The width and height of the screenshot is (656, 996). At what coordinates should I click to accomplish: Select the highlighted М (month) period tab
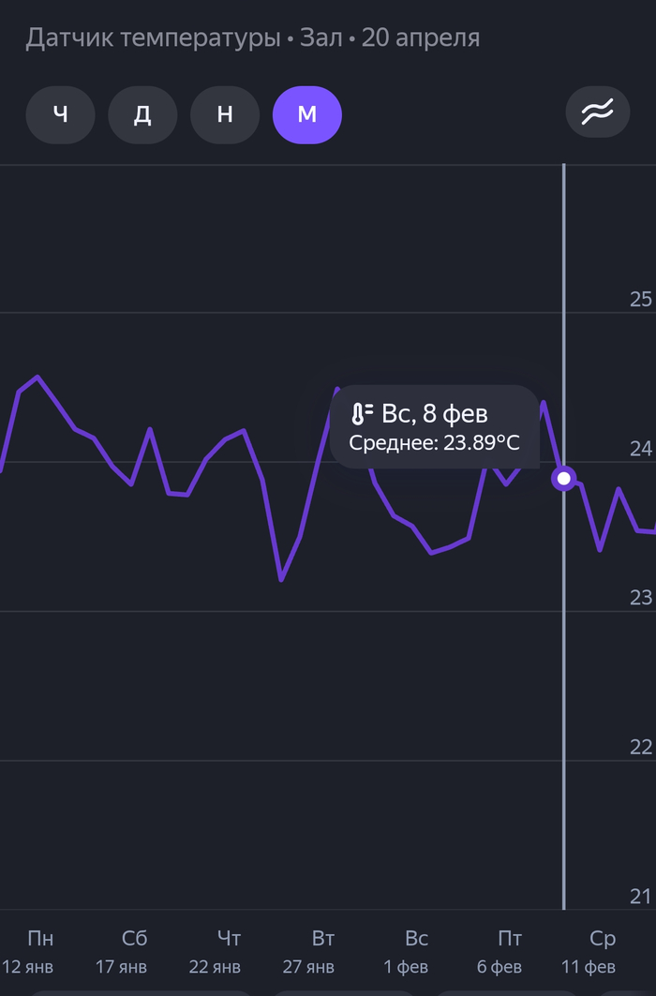coord(307,115)
